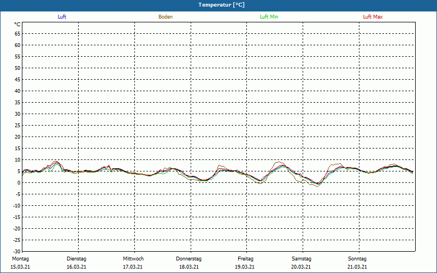Click the 40 value on temperature axis
The height and width of the screenshot is (273, 437).
pos(17,91)
